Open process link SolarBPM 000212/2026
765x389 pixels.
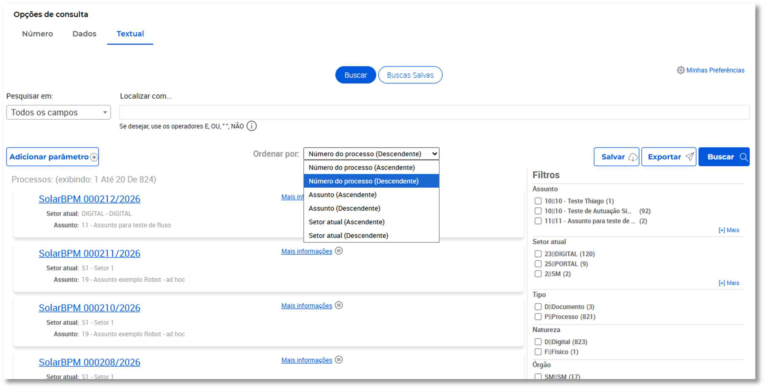pyautogui.click(x=90, y=199)
